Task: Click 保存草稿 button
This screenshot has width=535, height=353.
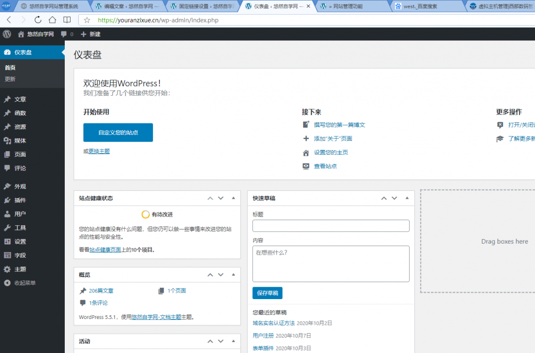Action: click(267, 293)
